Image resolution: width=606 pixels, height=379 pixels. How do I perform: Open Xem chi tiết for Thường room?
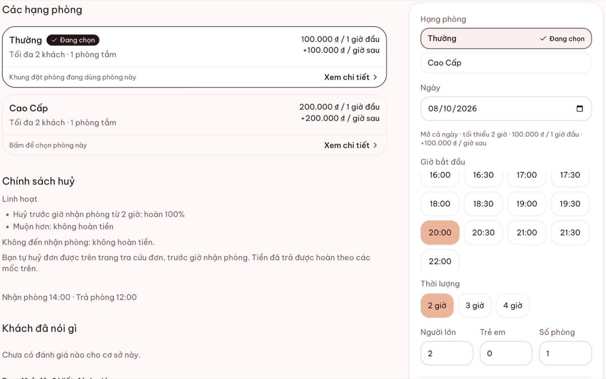click(350, 77)
